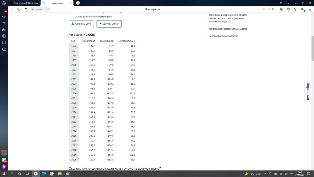314x177 pixels.
Task: Enable reader mode icon in address bar
Action: [x=263, y=9]
